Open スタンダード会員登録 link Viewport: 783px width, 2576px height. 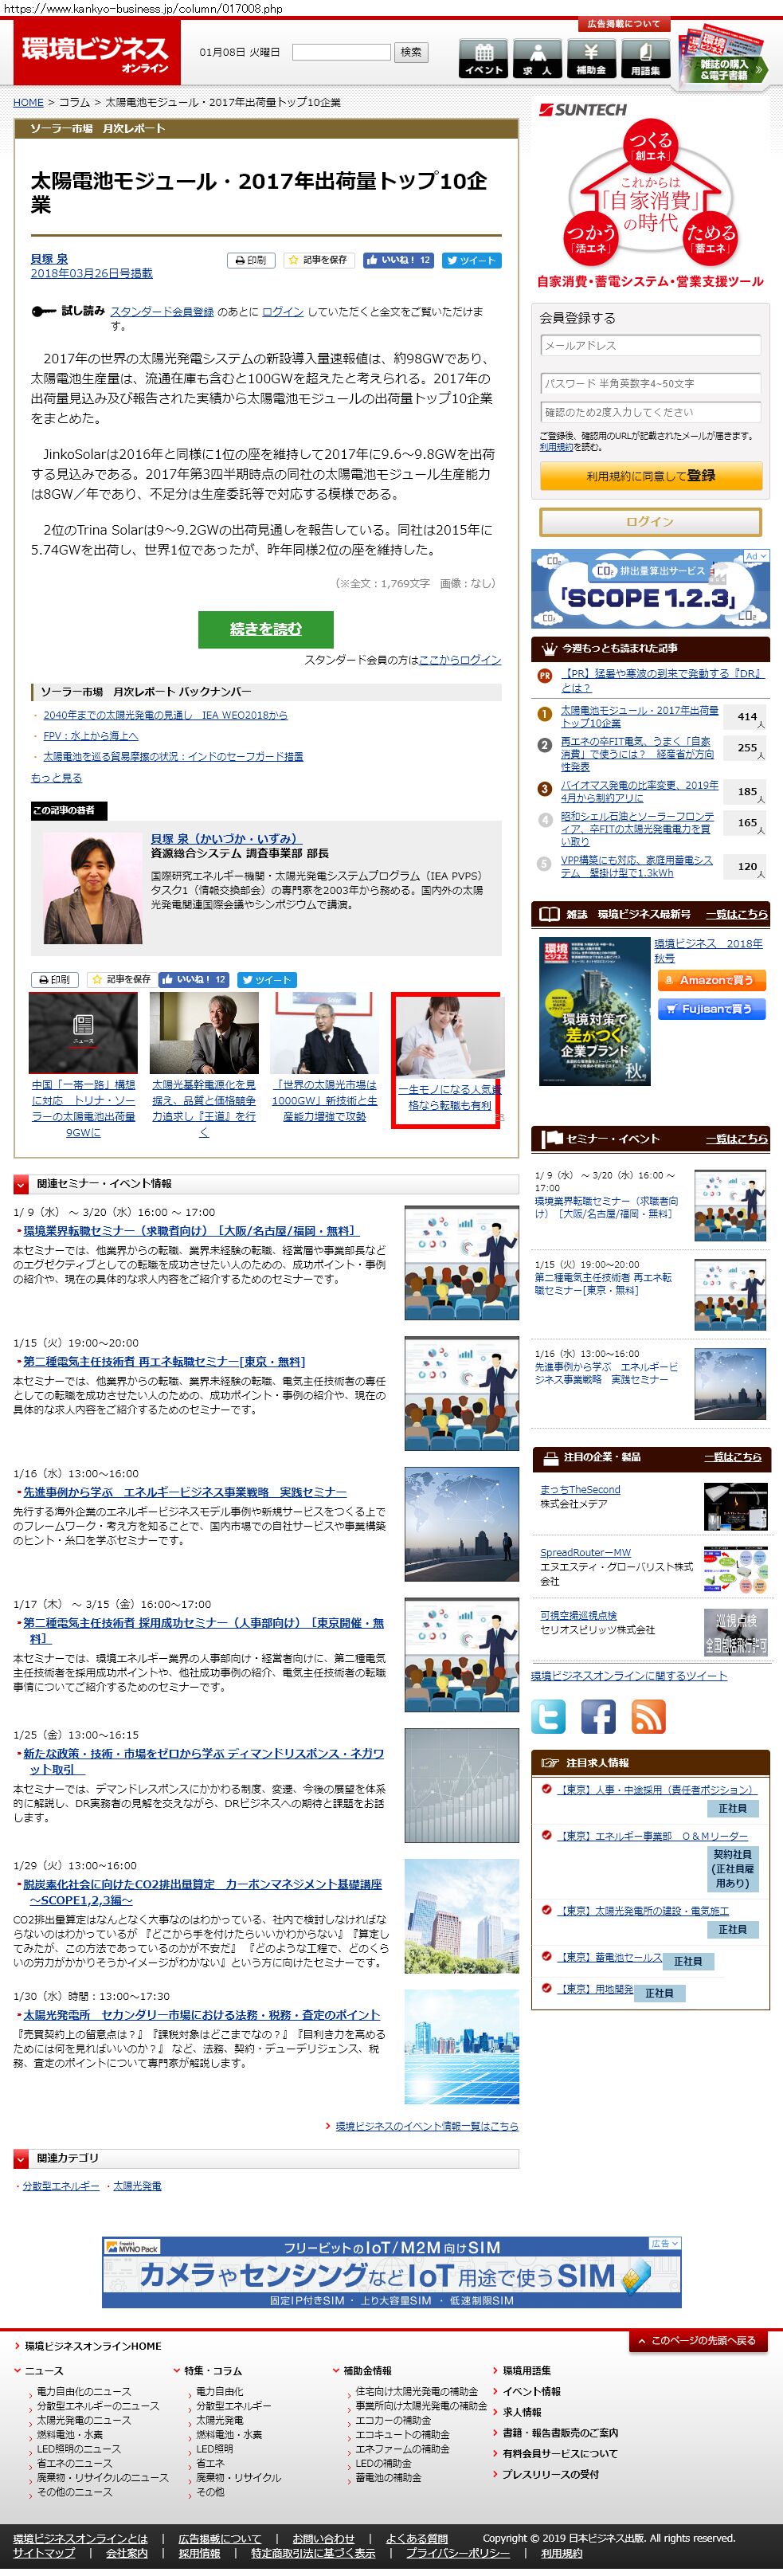(162, 312)
